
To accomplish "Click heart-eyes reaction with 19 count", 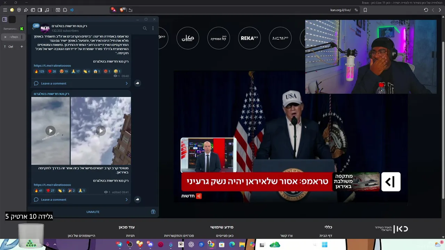I will pyautogui.click(x=64, y=72).
